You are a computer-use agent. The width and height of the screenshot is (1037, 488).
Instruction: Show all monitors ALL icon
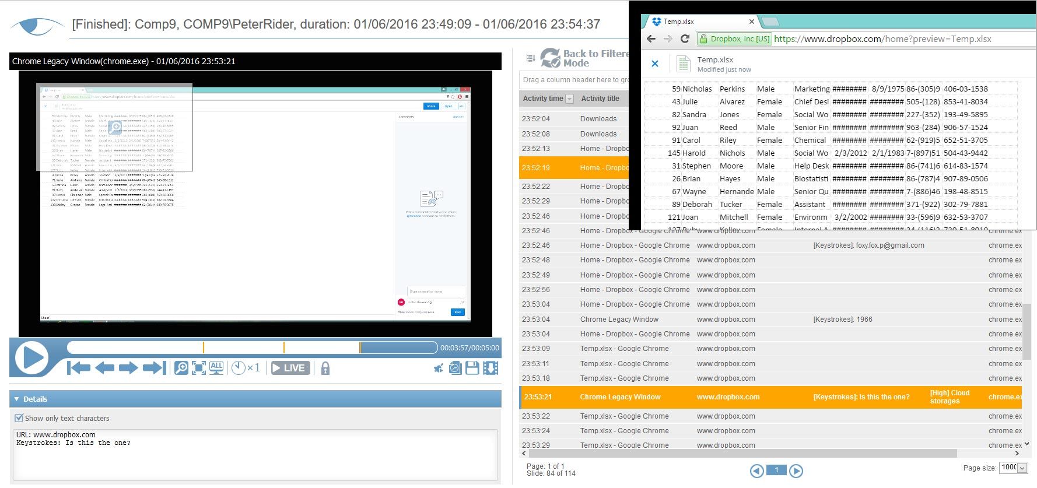coord(216,368)
